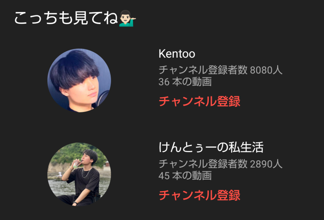Tap the dark-haired portrait profile picture
Viewport: 324px width, 220px height.
click(x=79, y=80)
